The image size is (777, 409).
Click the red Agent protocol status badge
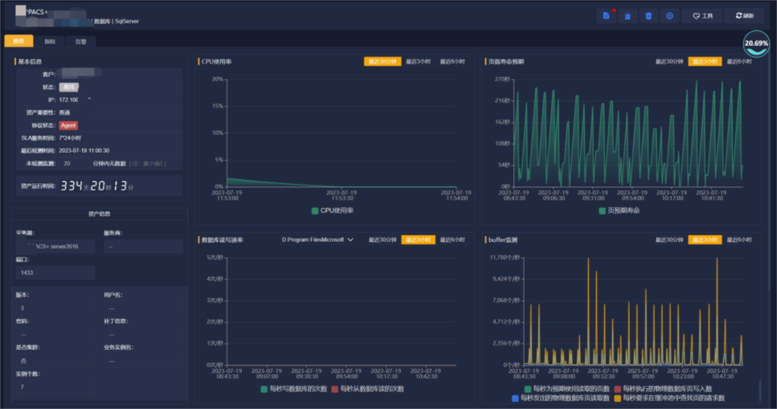pyautogui.click(x=68, y=125)
